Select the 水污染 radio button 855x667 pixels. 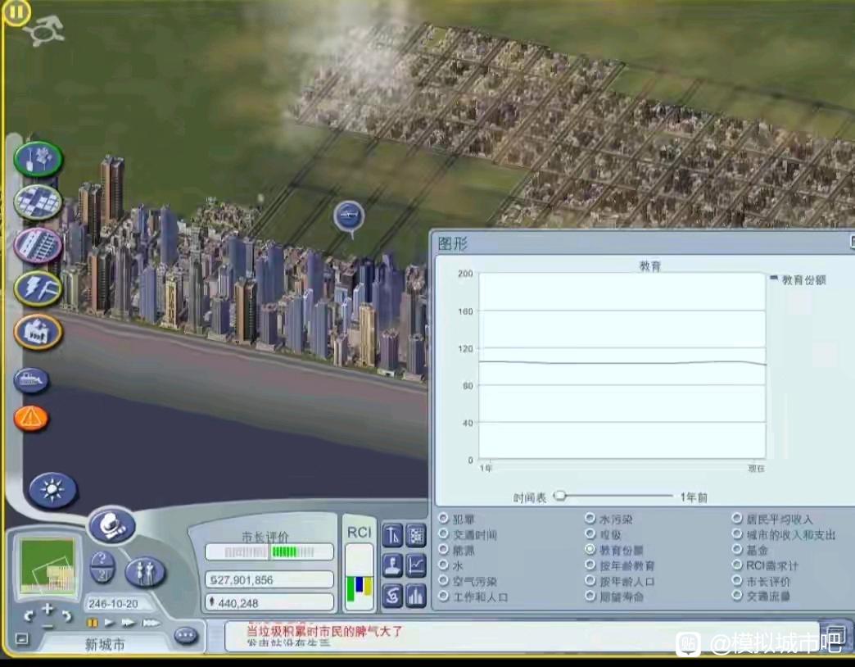(x=590, y=519)
